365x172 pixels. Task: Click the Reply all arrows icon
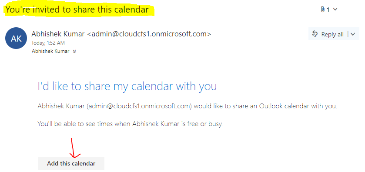pyautogui.click(x=315, y=34)
